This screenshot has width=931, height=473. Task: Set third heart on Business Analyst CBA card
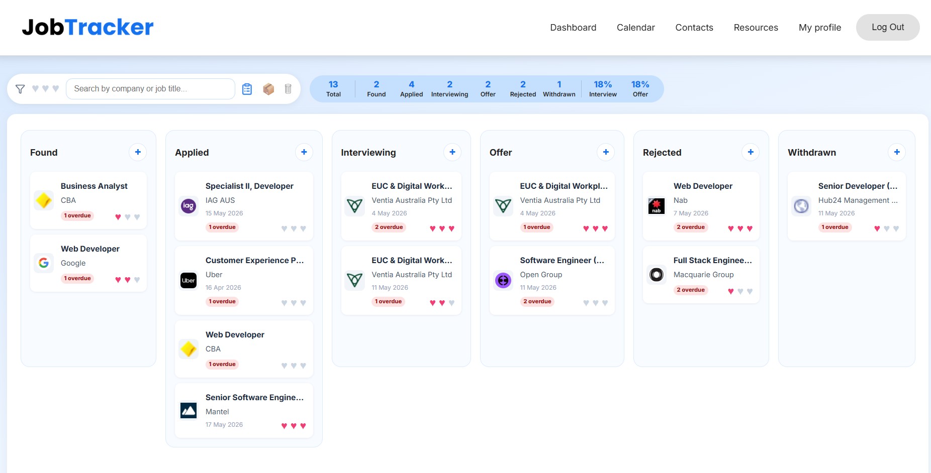click(x=137, y=217)
